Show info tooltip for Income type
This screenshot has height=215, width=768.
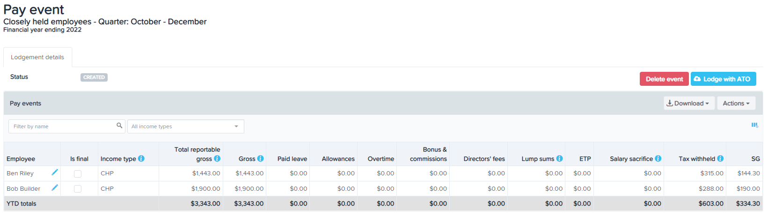point(141,159)
